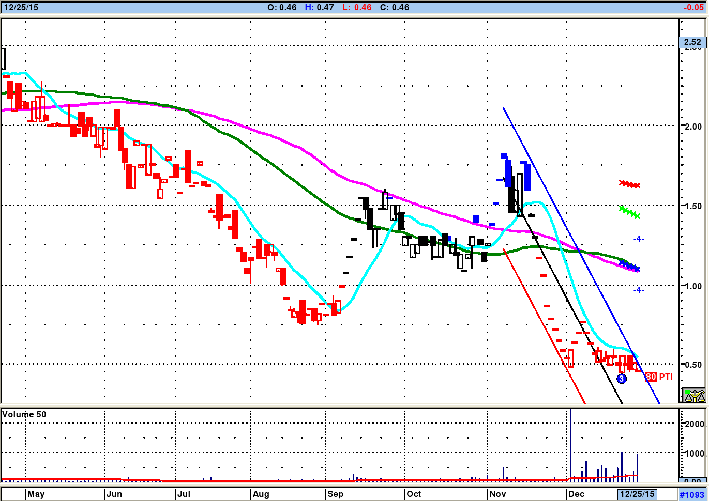Click the #1093 bar count label
Viewport: 724px width, 501px height.
692,494
